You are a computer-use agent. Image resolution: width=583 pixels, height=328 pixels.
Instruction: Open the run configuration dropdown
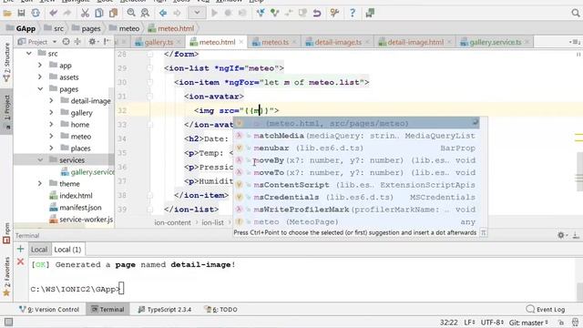pos(197,14)
